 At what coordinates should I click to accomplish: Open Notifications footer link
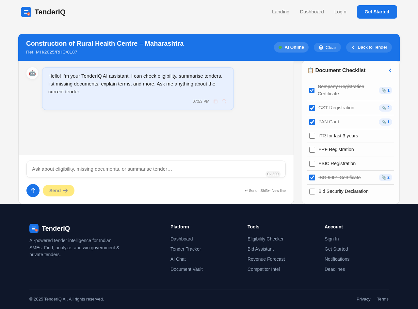pyautogui.click(x=337, y=259)
